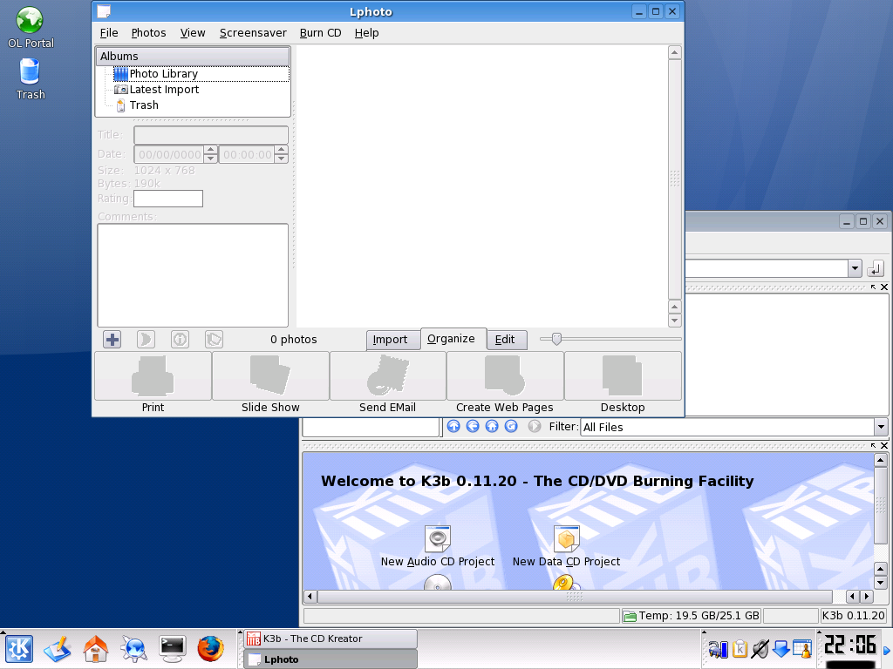Click the rotate photo icon beside the info icon
Image resolution: width=893 pixels, height=669 pixels.
pos(215,340)
